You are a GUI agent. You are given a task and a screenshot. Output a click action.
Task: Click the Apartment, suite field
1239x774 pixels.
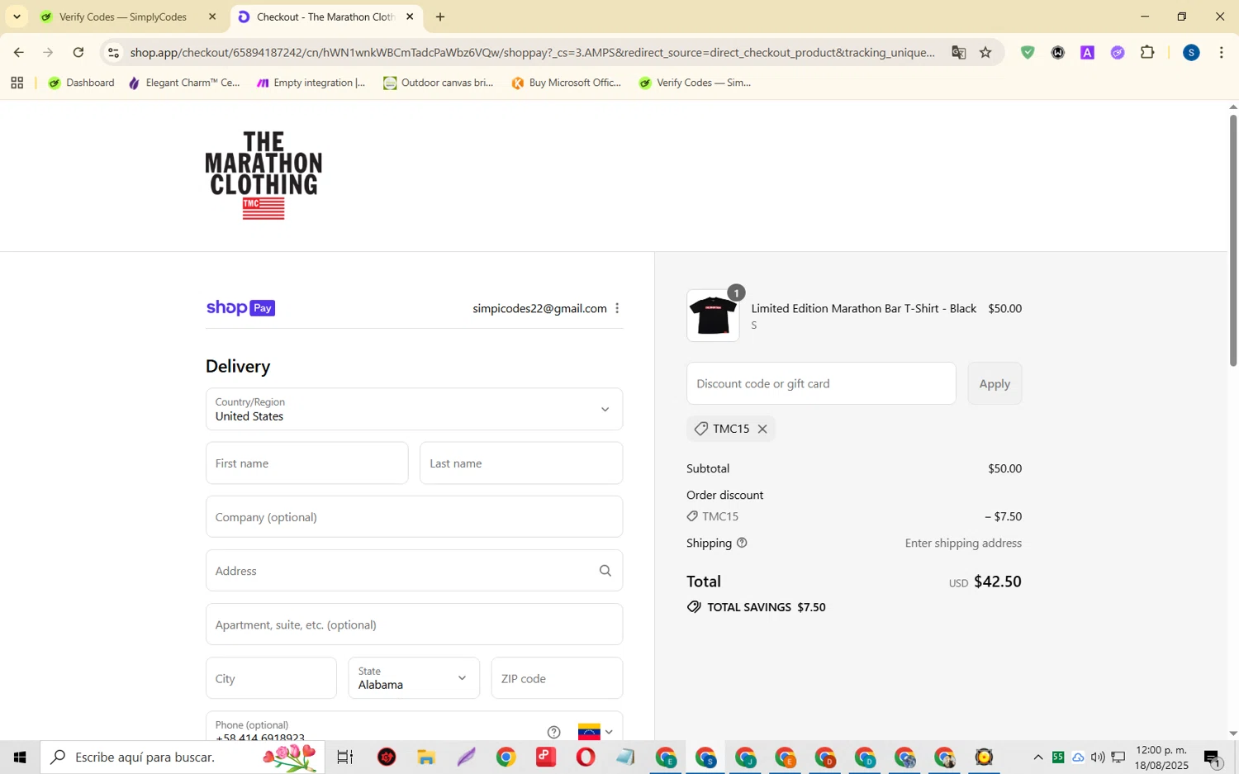click(414, 624)
